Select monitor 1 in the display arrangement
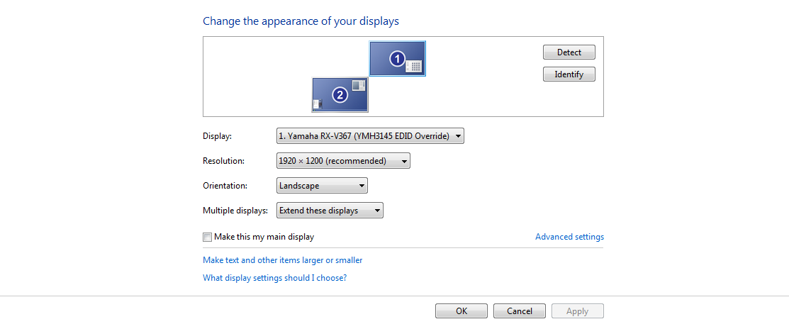This screenshot has width=789, height=324. point(398,58)
